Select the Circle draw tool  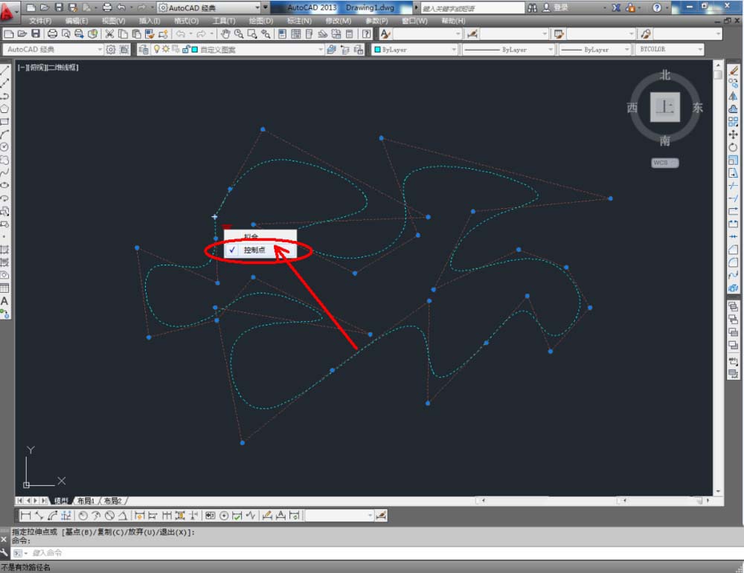point(4,147)
